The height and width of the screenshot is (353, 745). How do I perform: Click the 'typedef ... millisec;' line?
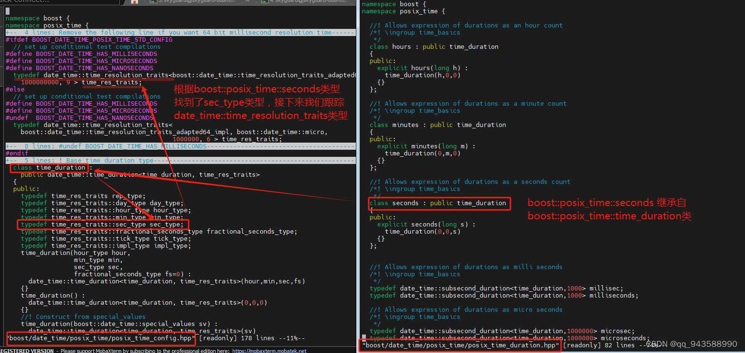point(497,288)
